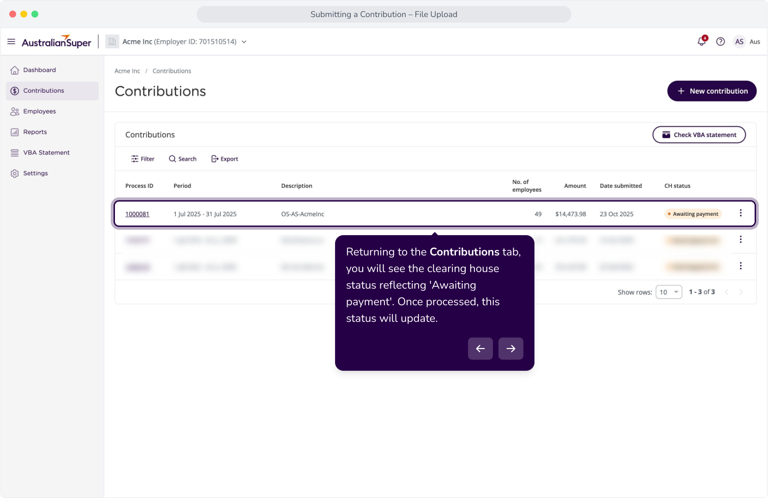Click the No. of employees column header
The image size is (768, 498).
click(527, 186)
